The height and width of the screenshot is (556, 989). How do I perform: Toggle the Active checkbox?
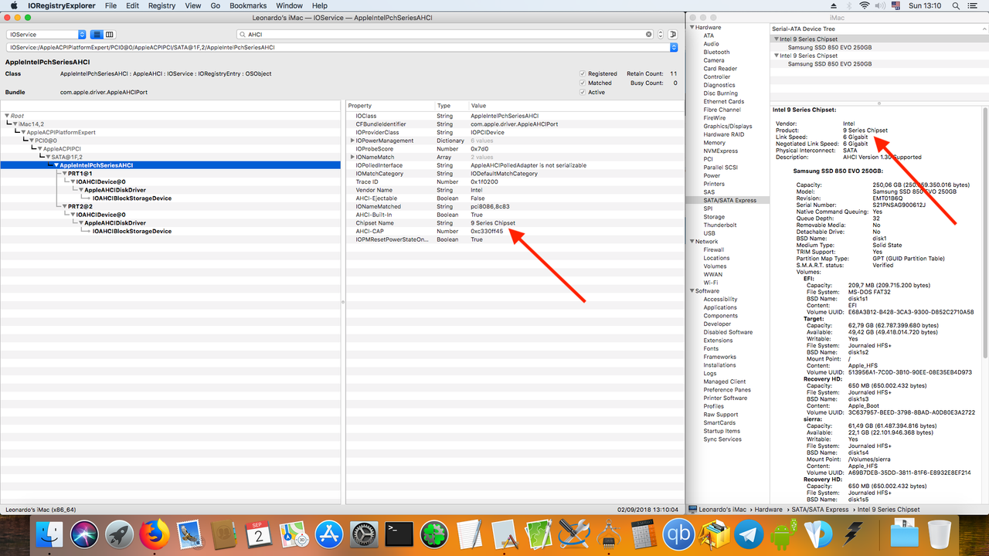(583, 92)
